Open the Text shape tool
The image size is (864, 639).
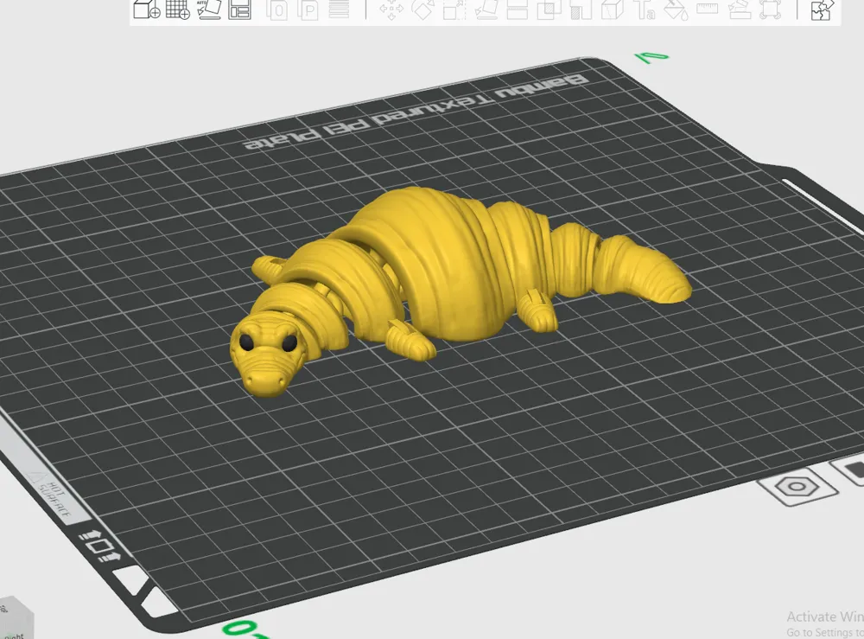click(644, 10)
